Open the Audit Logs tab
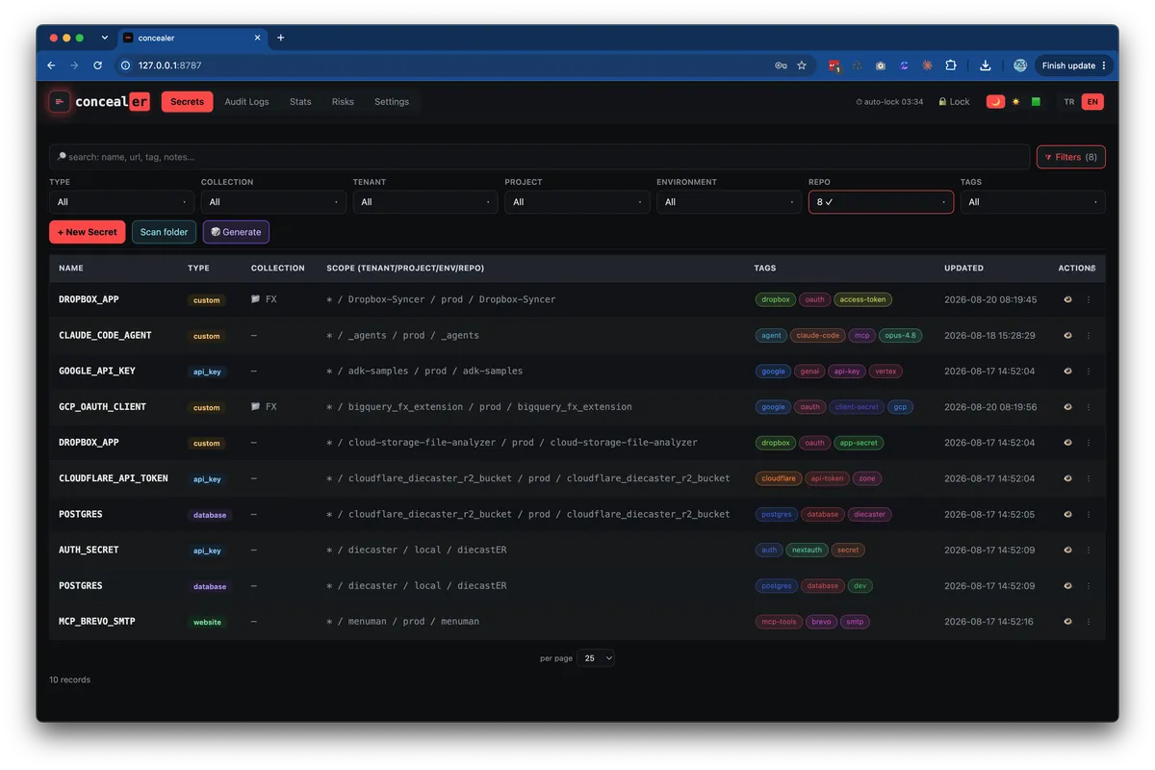 pos(246,101)
